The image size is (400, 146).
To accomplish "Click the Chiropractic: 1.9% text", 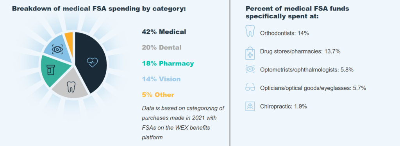I will pyautogui.click(x=284, y=106).
